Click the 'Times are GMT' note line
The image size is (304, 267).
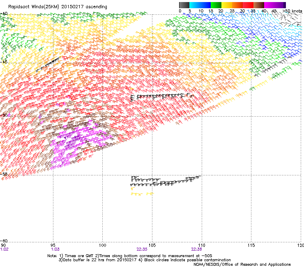130,256
